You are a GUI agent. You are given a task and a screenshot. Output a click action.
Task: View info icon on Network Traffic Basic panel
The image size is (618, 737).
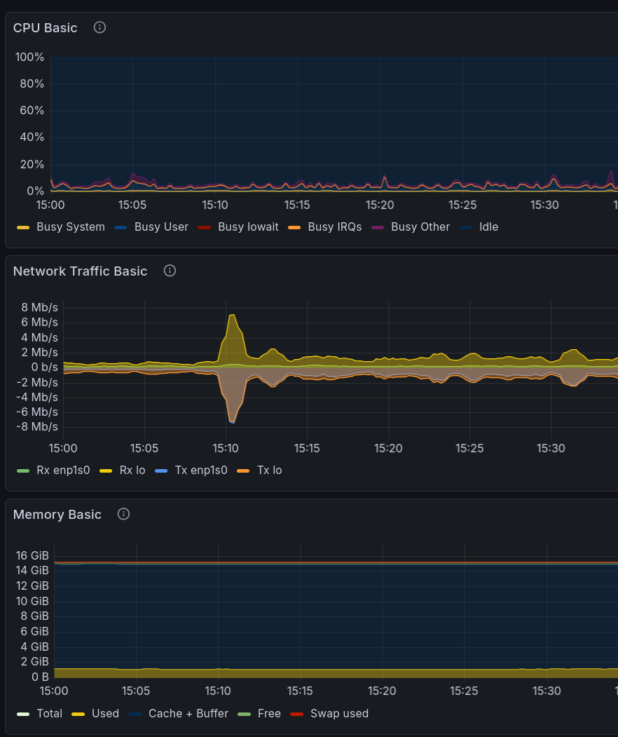click(169, 271)
